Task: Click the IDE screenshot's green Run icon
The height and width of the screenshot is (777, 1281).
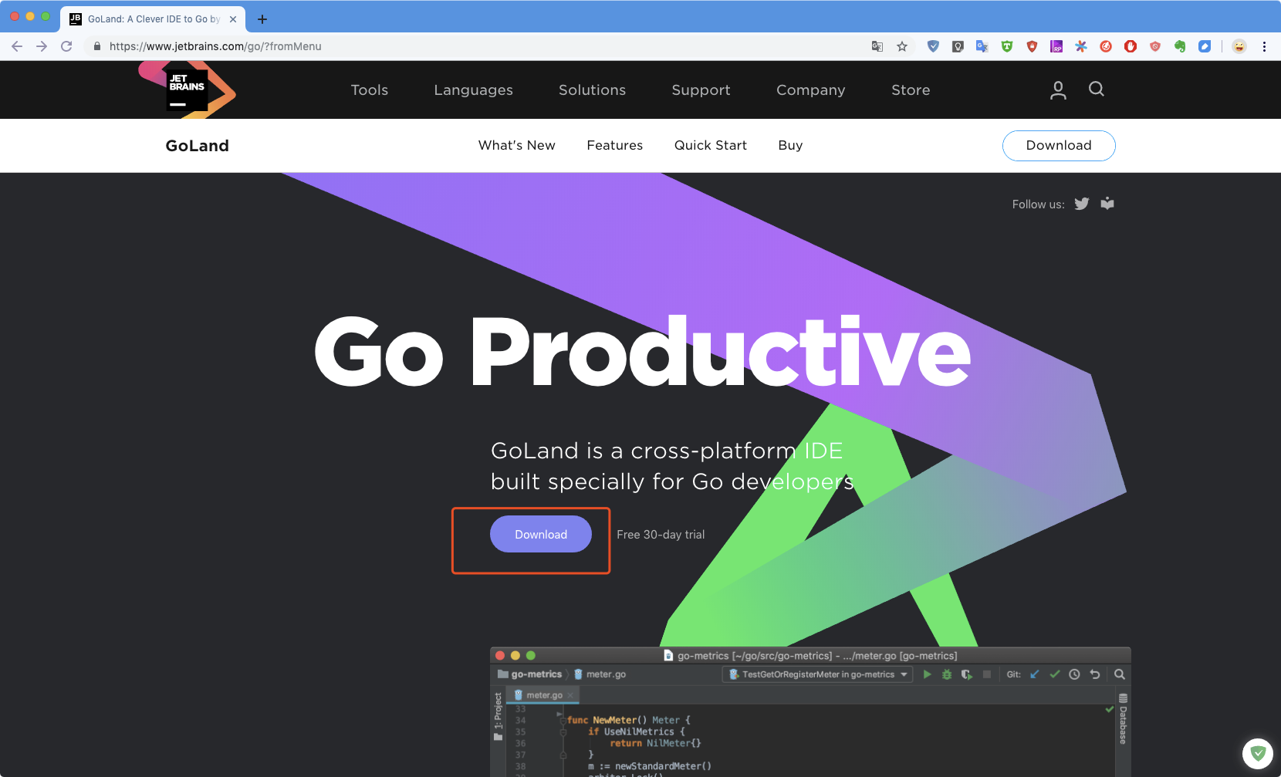Action: tap(927, 674)
